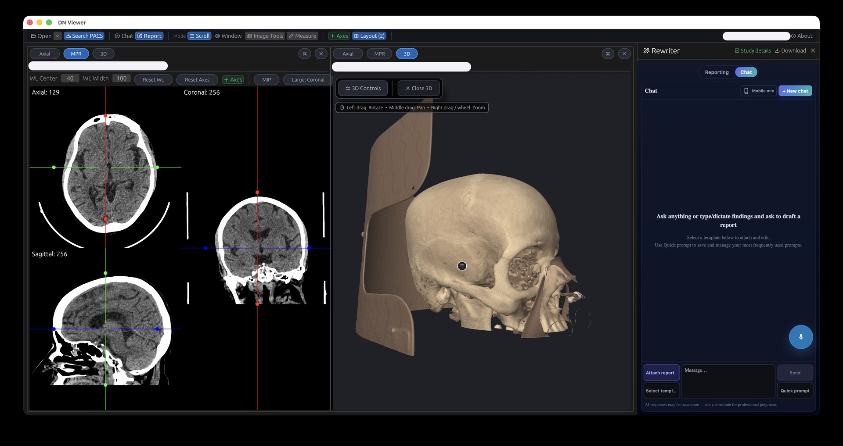
Task: Maximize the right 3D viewport
Action: click(608, 54)
